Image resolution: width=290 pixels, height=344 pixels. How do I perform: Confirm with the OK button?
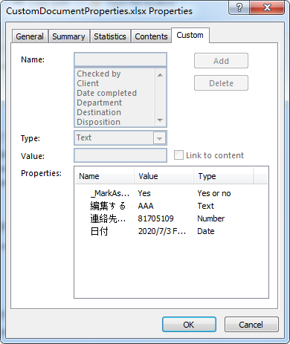point(189,325)
